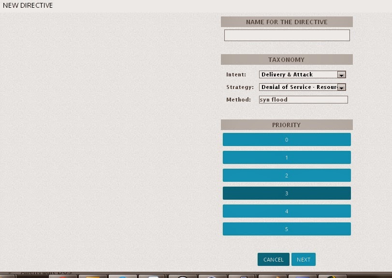392x278 pixels.
Task: Set priority to 2
Action: click(x=287, y=176)
